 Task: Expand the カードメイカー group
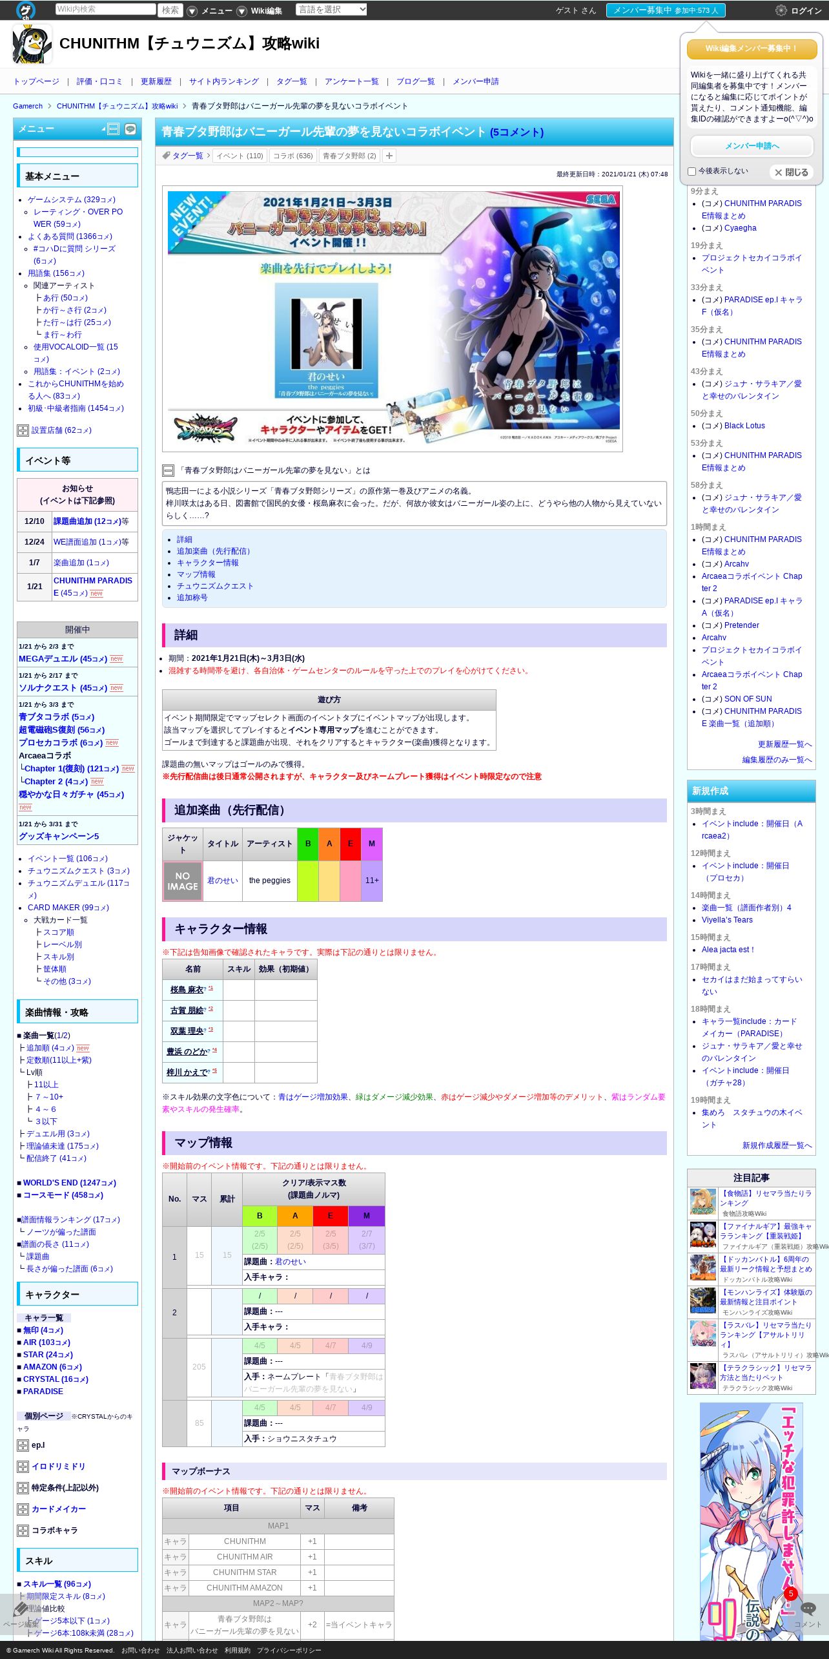[23, 1509]
